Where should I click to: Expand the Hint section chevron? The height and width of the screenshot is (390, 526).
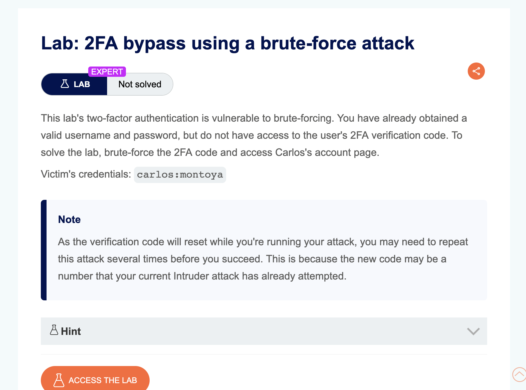click(x=473, y=331)
